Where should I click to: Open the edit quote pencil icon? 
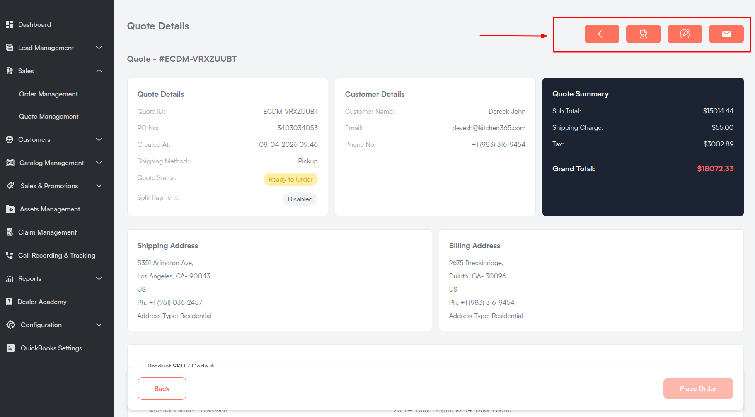pos(685,34)
